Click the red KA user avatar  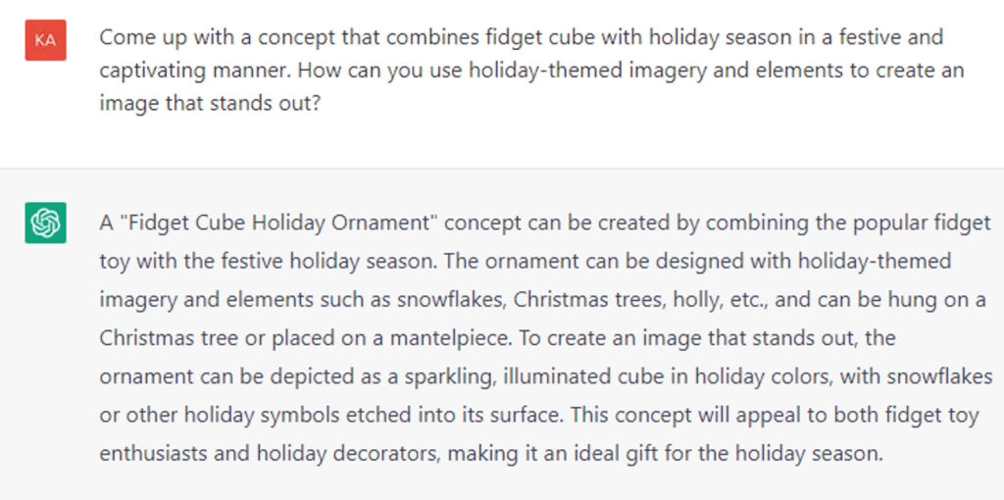(x=45, y=40)
